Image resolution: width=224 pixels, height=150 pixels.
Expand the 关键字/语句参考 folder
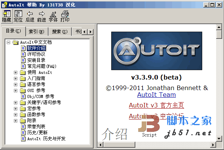15,103
